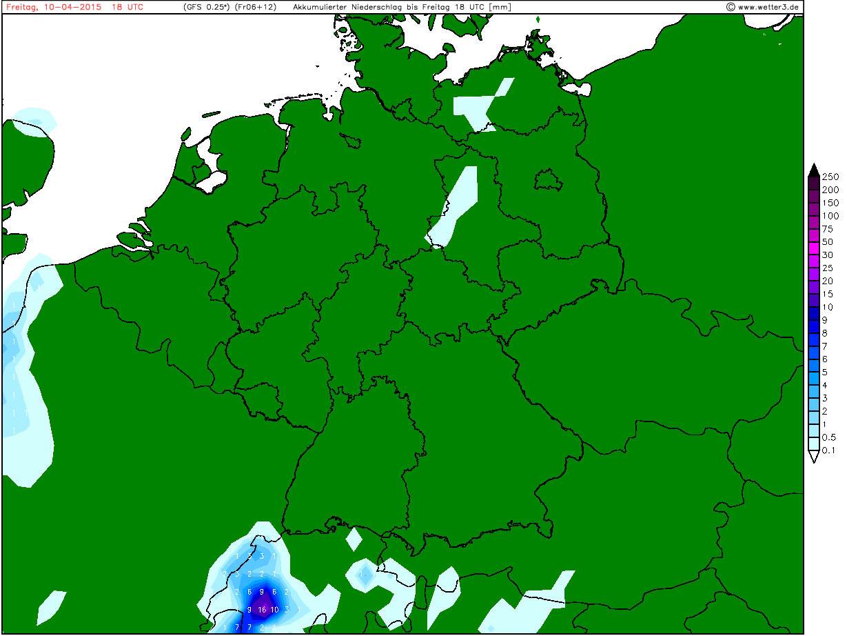Click the '16' precipitation value on the map
This screenshot has height=636, width=847.
click(262, 610)
